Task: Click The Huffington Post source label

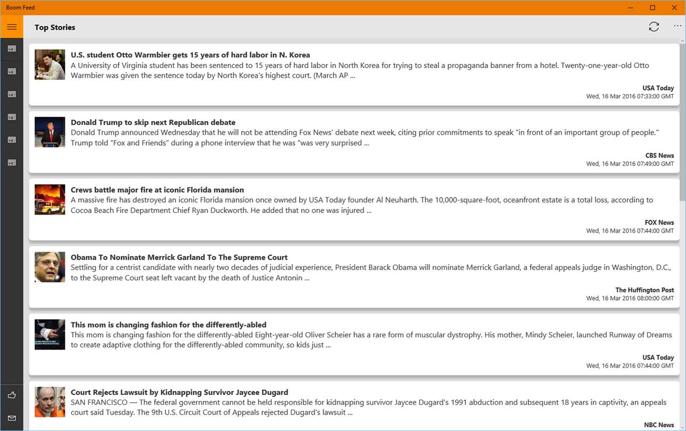Action: 644,291
